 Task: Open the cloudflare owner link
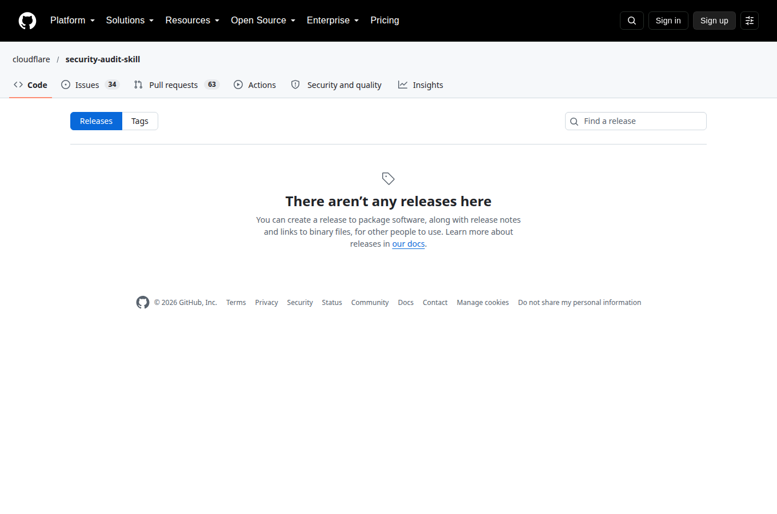[31, 59]
